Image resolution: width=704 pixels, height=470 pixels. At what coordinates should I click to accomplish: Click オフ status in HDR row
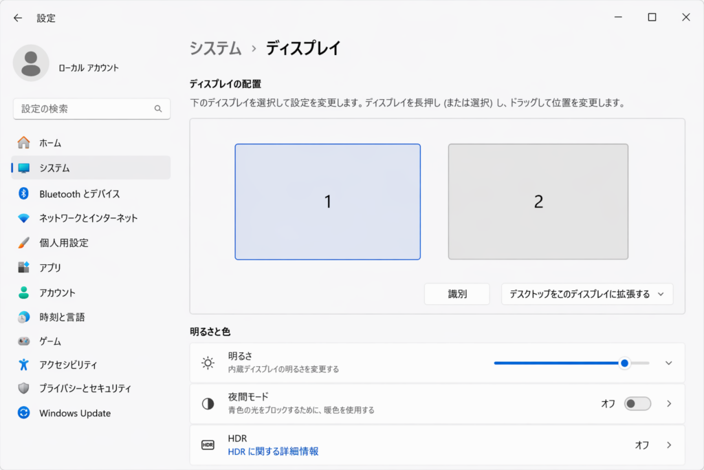click(642, 445)
